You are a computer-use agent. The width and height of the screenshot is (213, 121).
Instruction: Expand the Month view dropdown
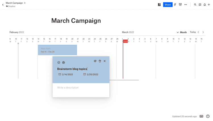click(182, 32)
